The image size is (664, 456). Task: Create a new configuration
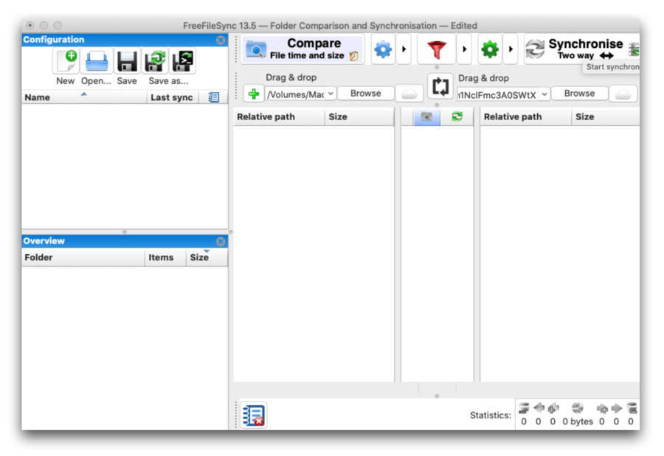coord(65,61)
